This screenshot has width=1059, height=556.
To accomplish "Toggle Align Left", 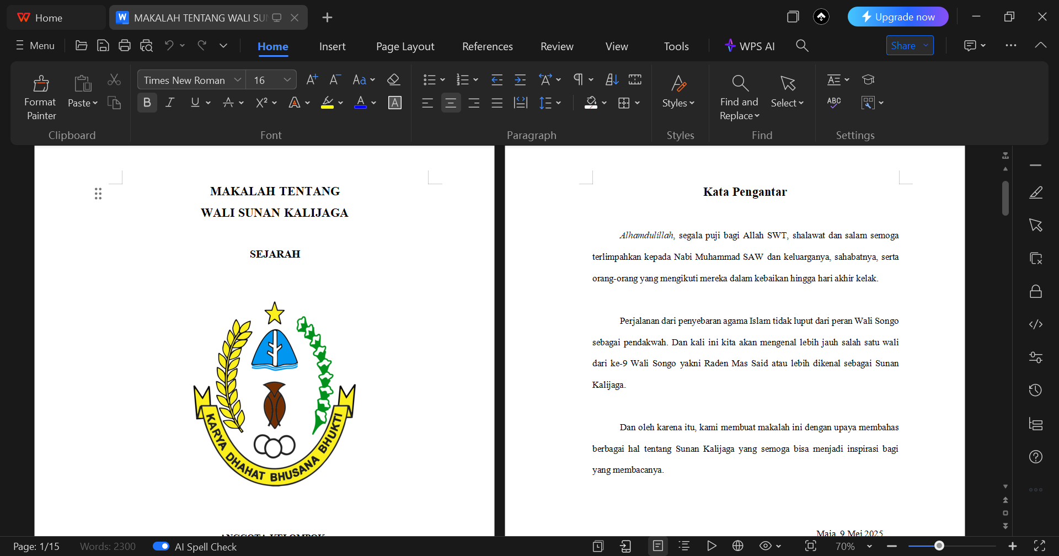I will (x=427, y=103).
